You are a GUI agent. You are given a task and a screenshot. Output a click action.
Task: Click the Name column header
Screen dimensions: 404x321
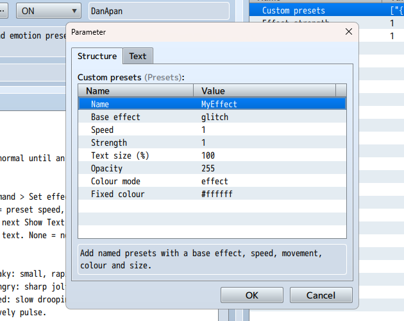136,91
